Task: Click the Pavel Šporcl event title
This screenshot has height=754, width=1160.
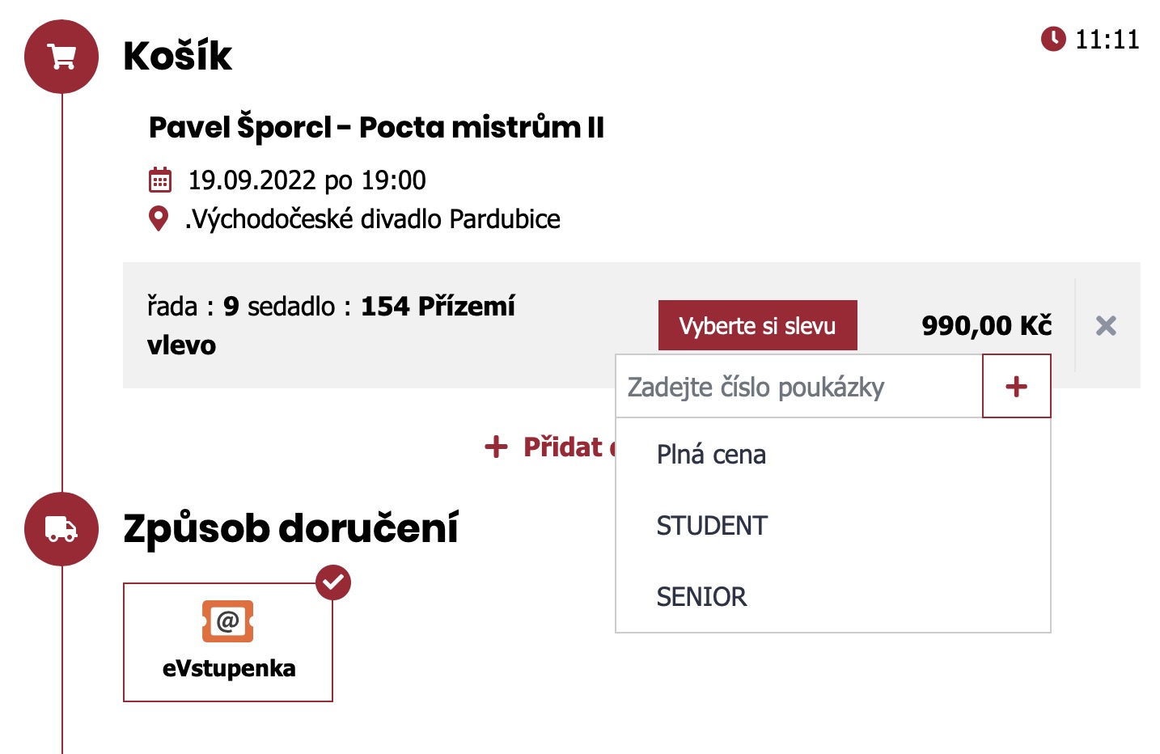Action: (x=376, y=127)
